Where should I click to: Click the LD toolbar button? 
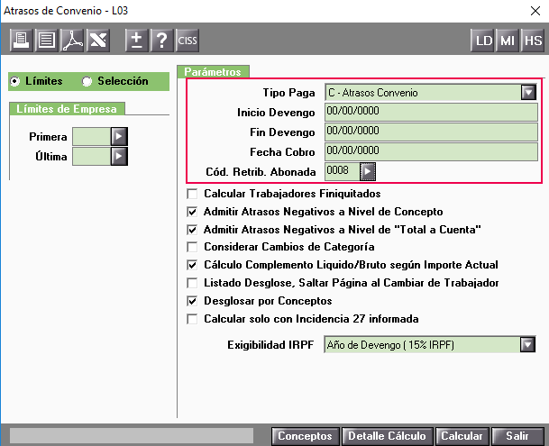483,41
